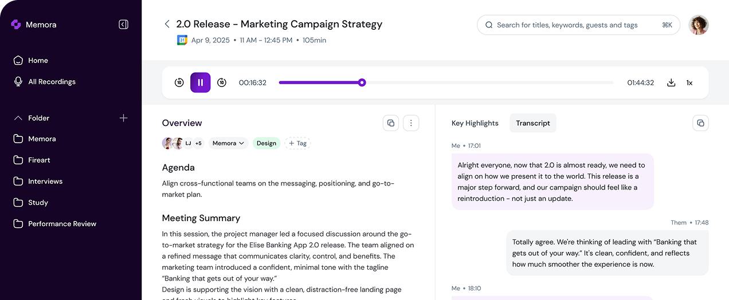Pause the recording playback
729x300 pixels.
pos(201,82)
